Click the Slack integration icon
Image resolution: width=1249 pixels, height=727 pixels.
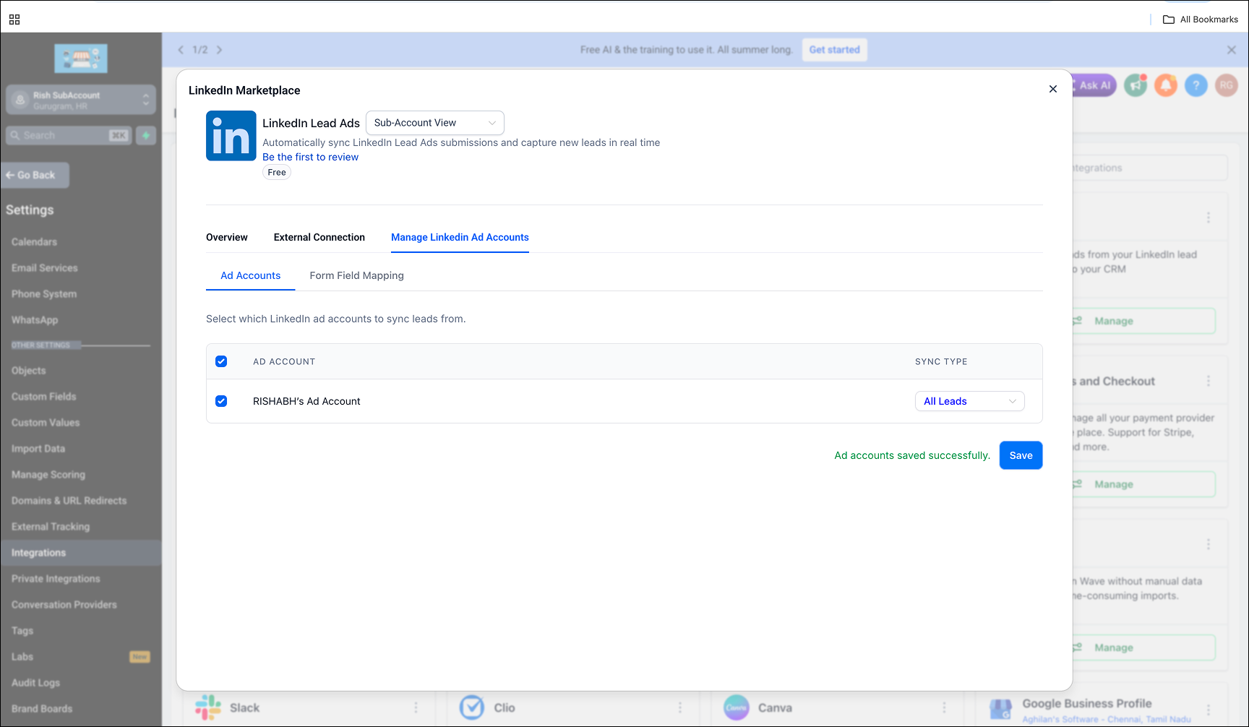[208, 707]
